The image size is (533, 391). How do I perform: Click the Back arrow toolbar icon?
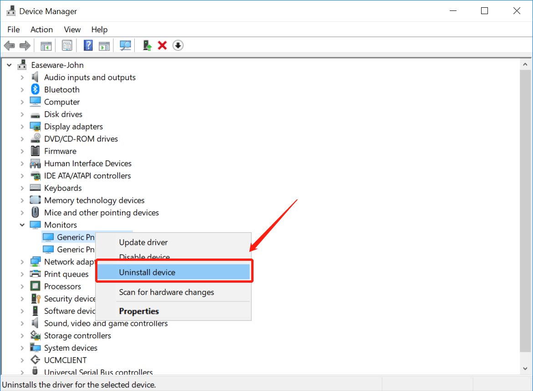click(9, 46)
